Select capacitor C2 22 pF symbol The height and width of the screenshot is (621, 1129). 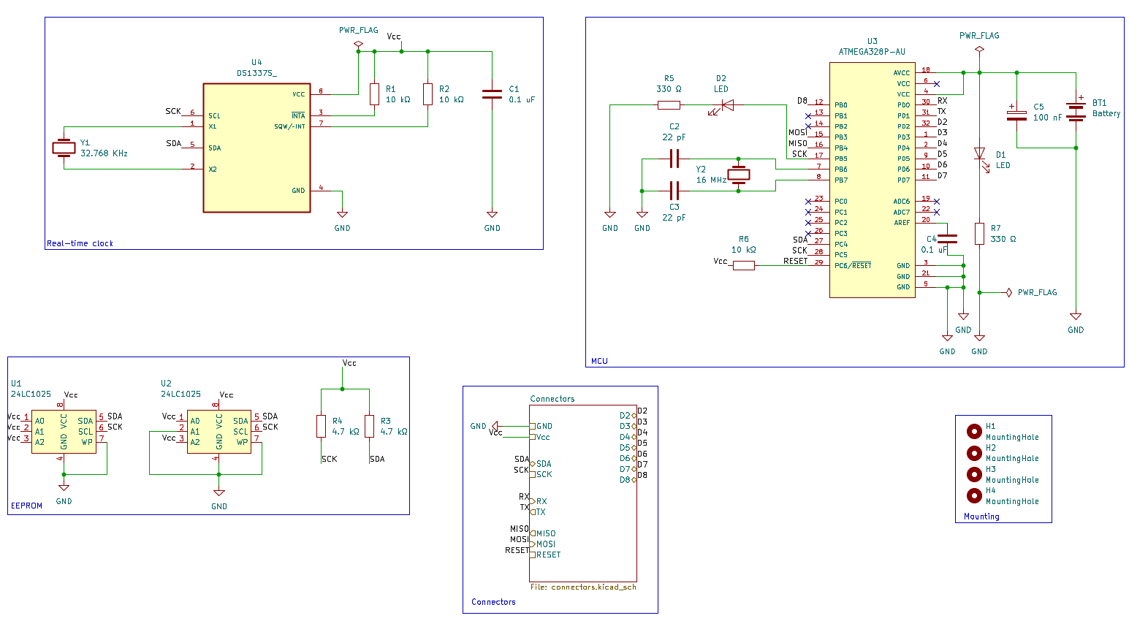(674, 159)
